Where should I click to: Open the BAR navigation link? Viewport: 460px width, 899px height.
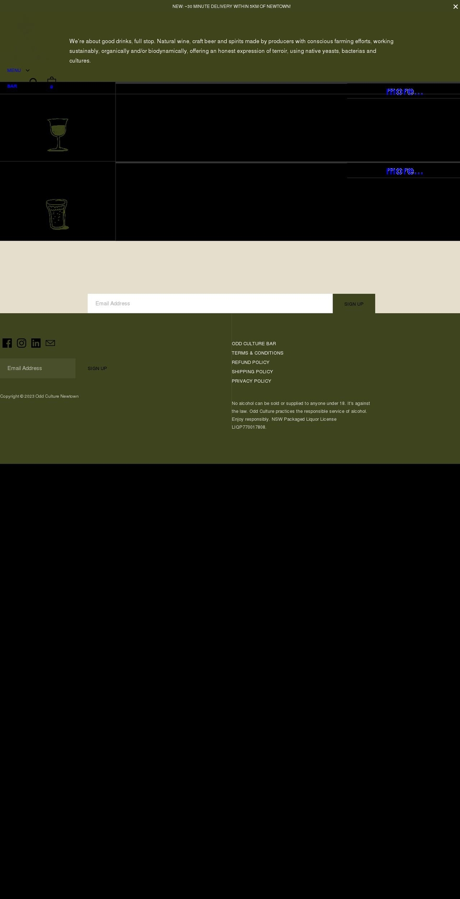tap(12, 86)
